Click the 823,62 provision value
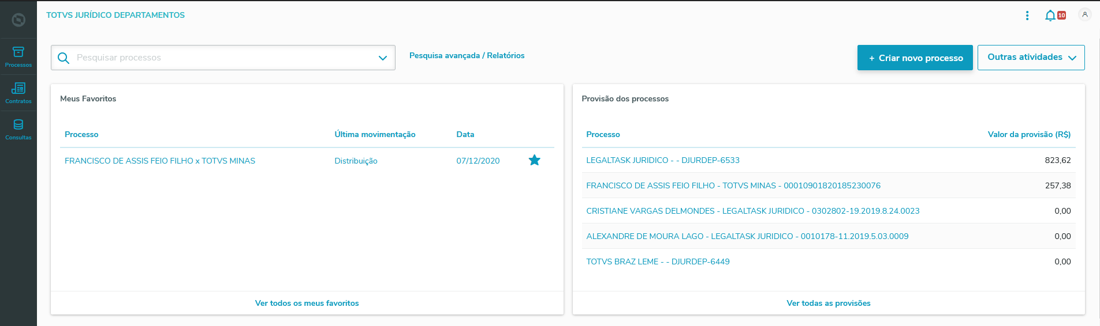This screenshot has height=326, width=1100. 1058,160
